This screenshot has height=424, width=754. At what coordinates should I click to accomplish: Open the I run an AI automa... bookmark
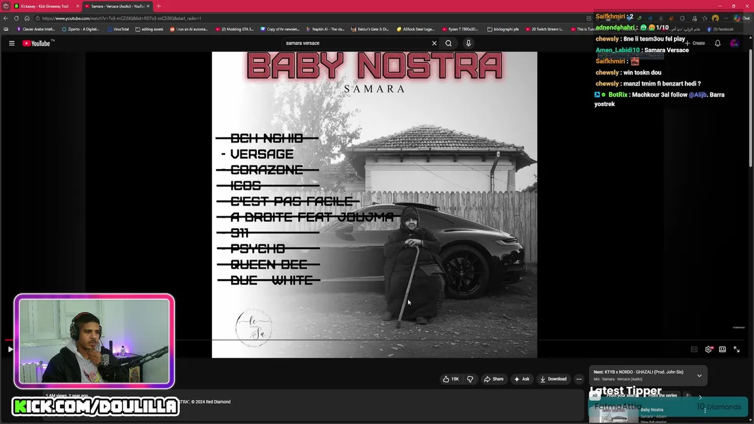189,29
